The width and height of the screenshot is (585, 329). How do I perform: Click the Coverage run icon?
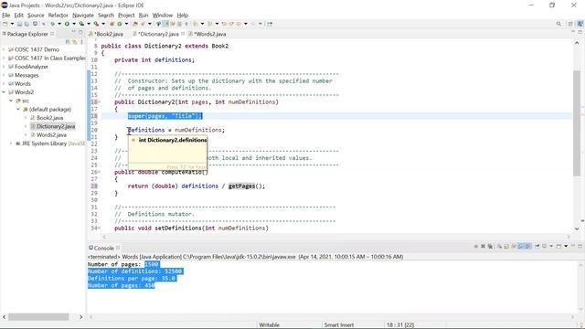click(81, 24)
